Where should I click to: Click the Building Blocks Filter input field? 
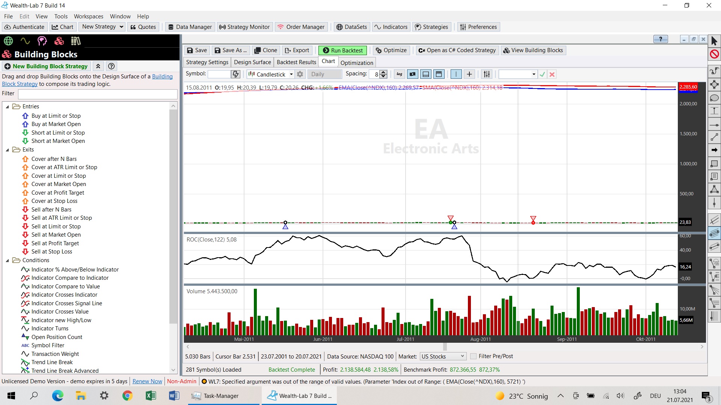98,94
